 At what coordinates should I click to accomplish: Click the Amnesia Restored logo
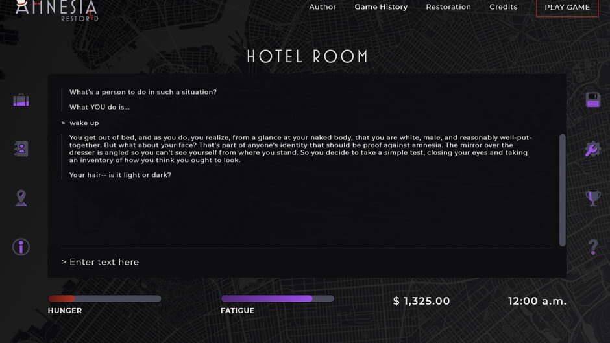[x=56, y=10]
